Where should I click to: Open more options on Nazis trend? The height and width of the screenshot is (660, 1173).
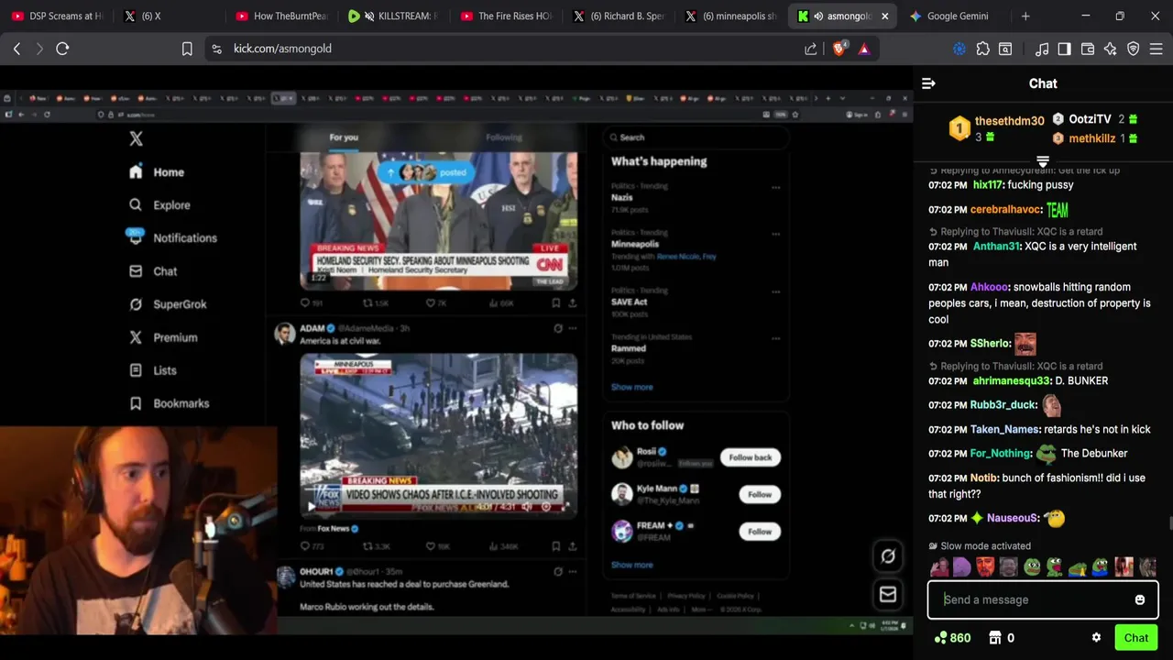point(775,187)
